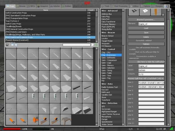
Task: Click the Save expression button
Action: [x=146, y=32]
